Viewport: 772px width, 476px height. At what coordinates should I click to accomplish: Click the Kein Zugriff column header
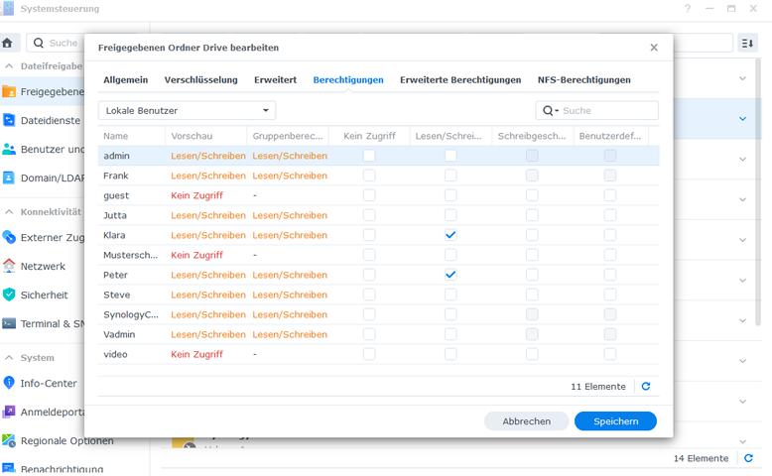pos(369,136)
